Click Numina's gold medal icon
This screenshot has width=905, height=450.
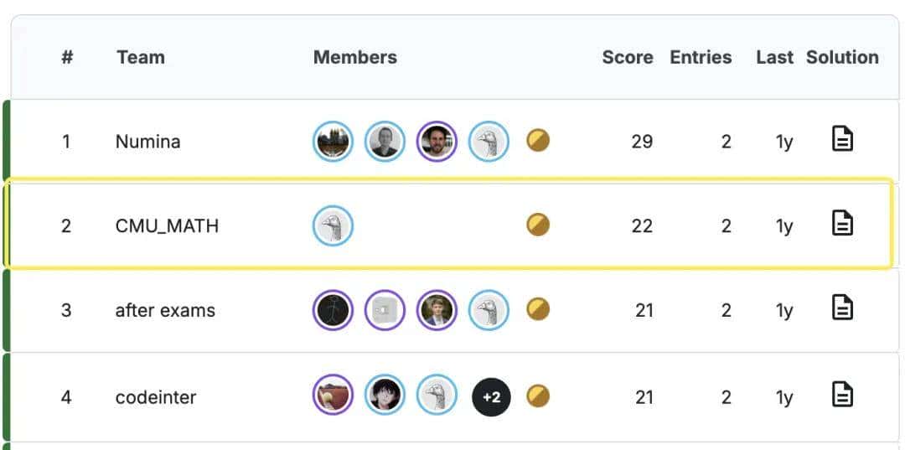coord(538,140)
